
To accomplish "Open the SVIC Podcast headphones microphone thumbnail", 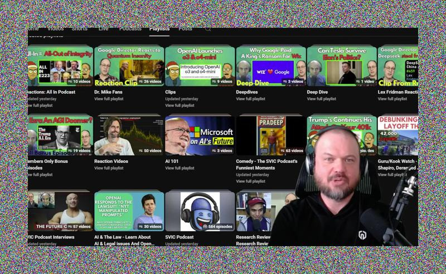I will tap(200, 211).
